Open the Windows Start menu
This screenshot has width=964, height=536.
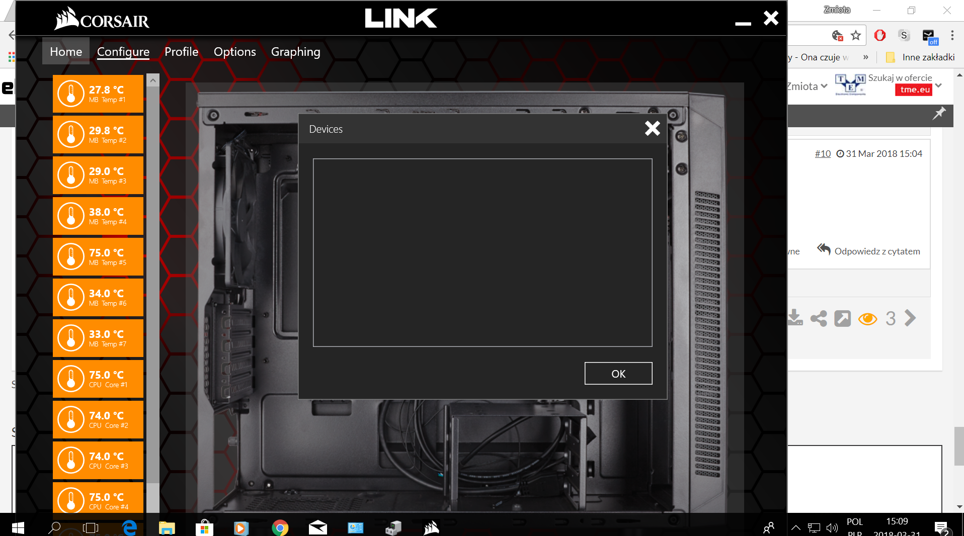click(x=18, y=527)
